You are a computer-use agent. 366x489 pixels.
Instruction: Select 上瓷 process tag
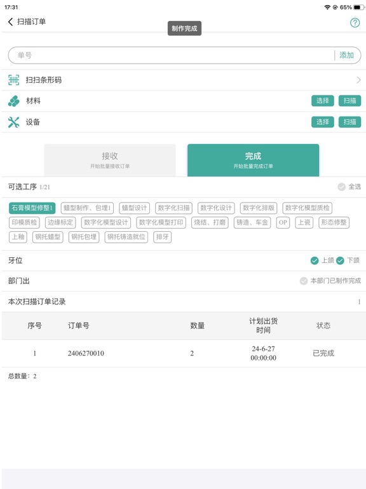[304, 222]
